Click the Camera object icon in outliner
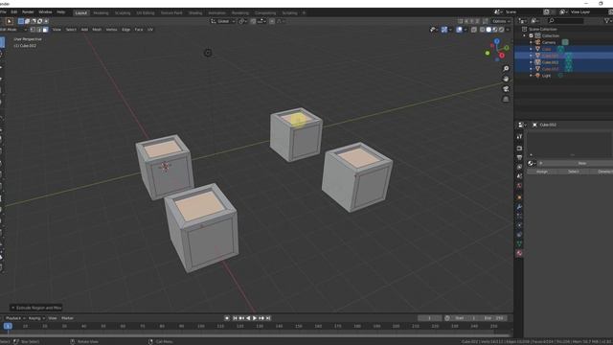613x345 pixels. (x=538, y=42)
